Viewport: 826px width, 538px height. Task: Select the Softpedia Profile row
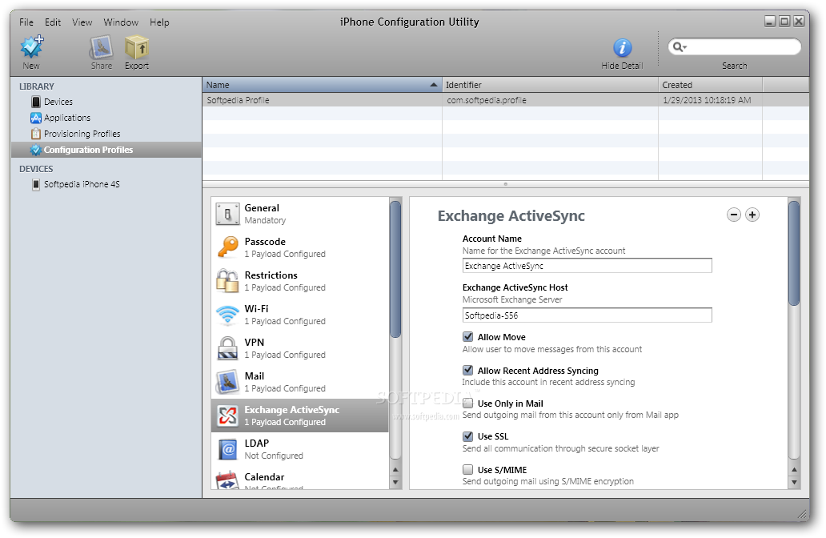[x=506, y=100]
